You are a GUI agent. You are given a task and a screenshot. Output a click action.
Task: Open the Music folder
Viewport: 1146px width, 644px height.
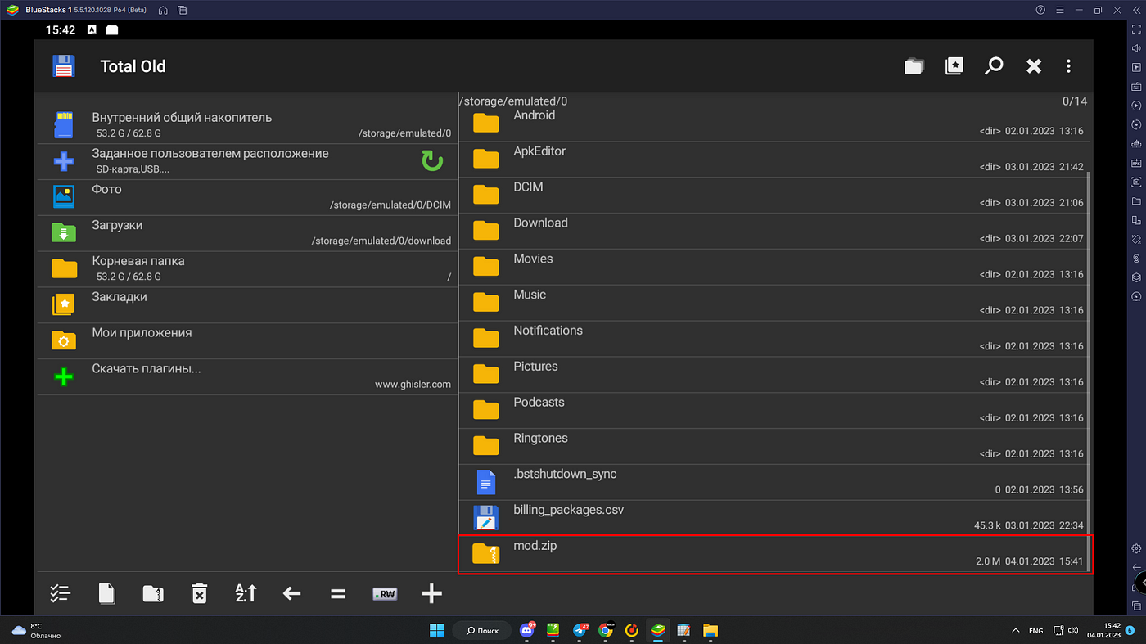(774, 303)
